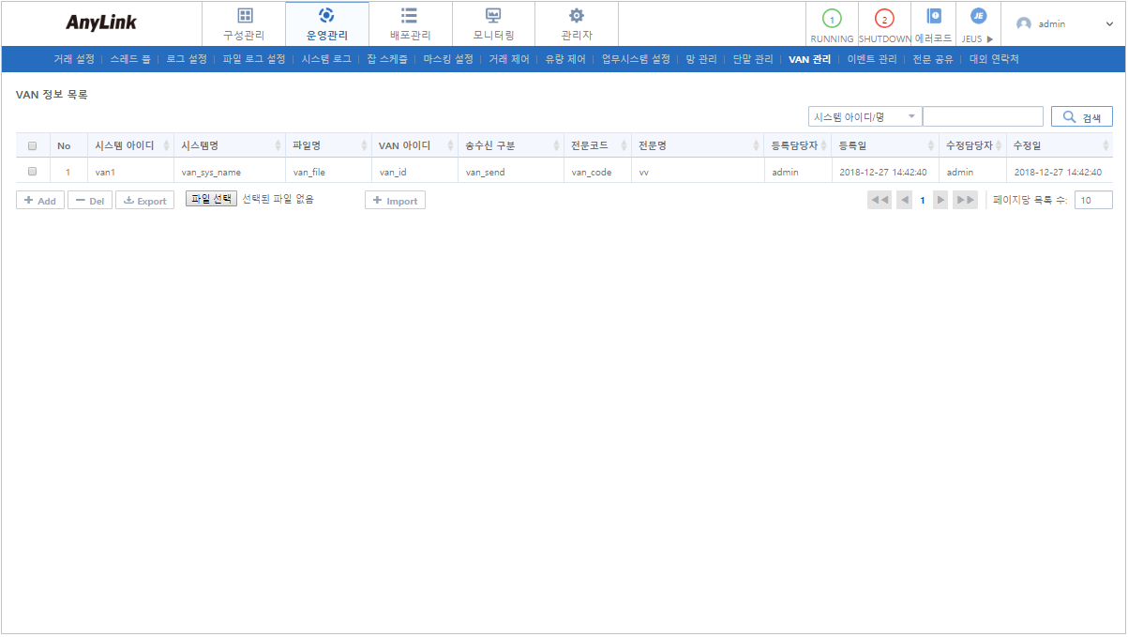Click the SHUTDOWN status circle
This screenshot has width=1128, height=637.
coord(884,19)
